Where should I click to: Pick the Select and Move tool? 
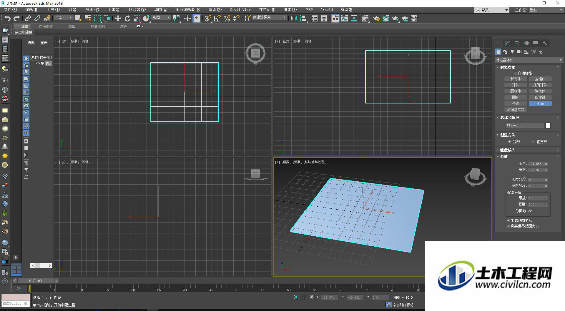click(x=118, y=19)
